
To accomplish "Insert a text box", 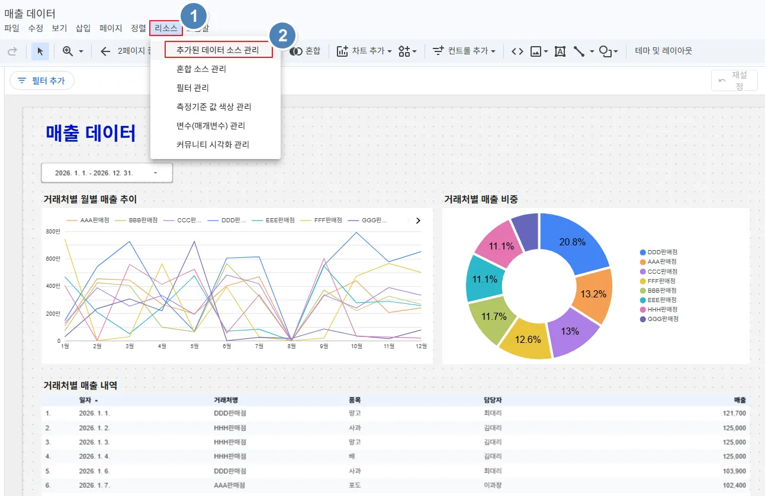I will pyautogui.click(x=560, y=51).
